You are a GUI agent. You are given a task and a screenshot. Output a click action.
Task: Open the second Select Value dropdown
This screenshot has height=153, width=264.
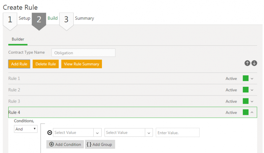click(128, 133)
